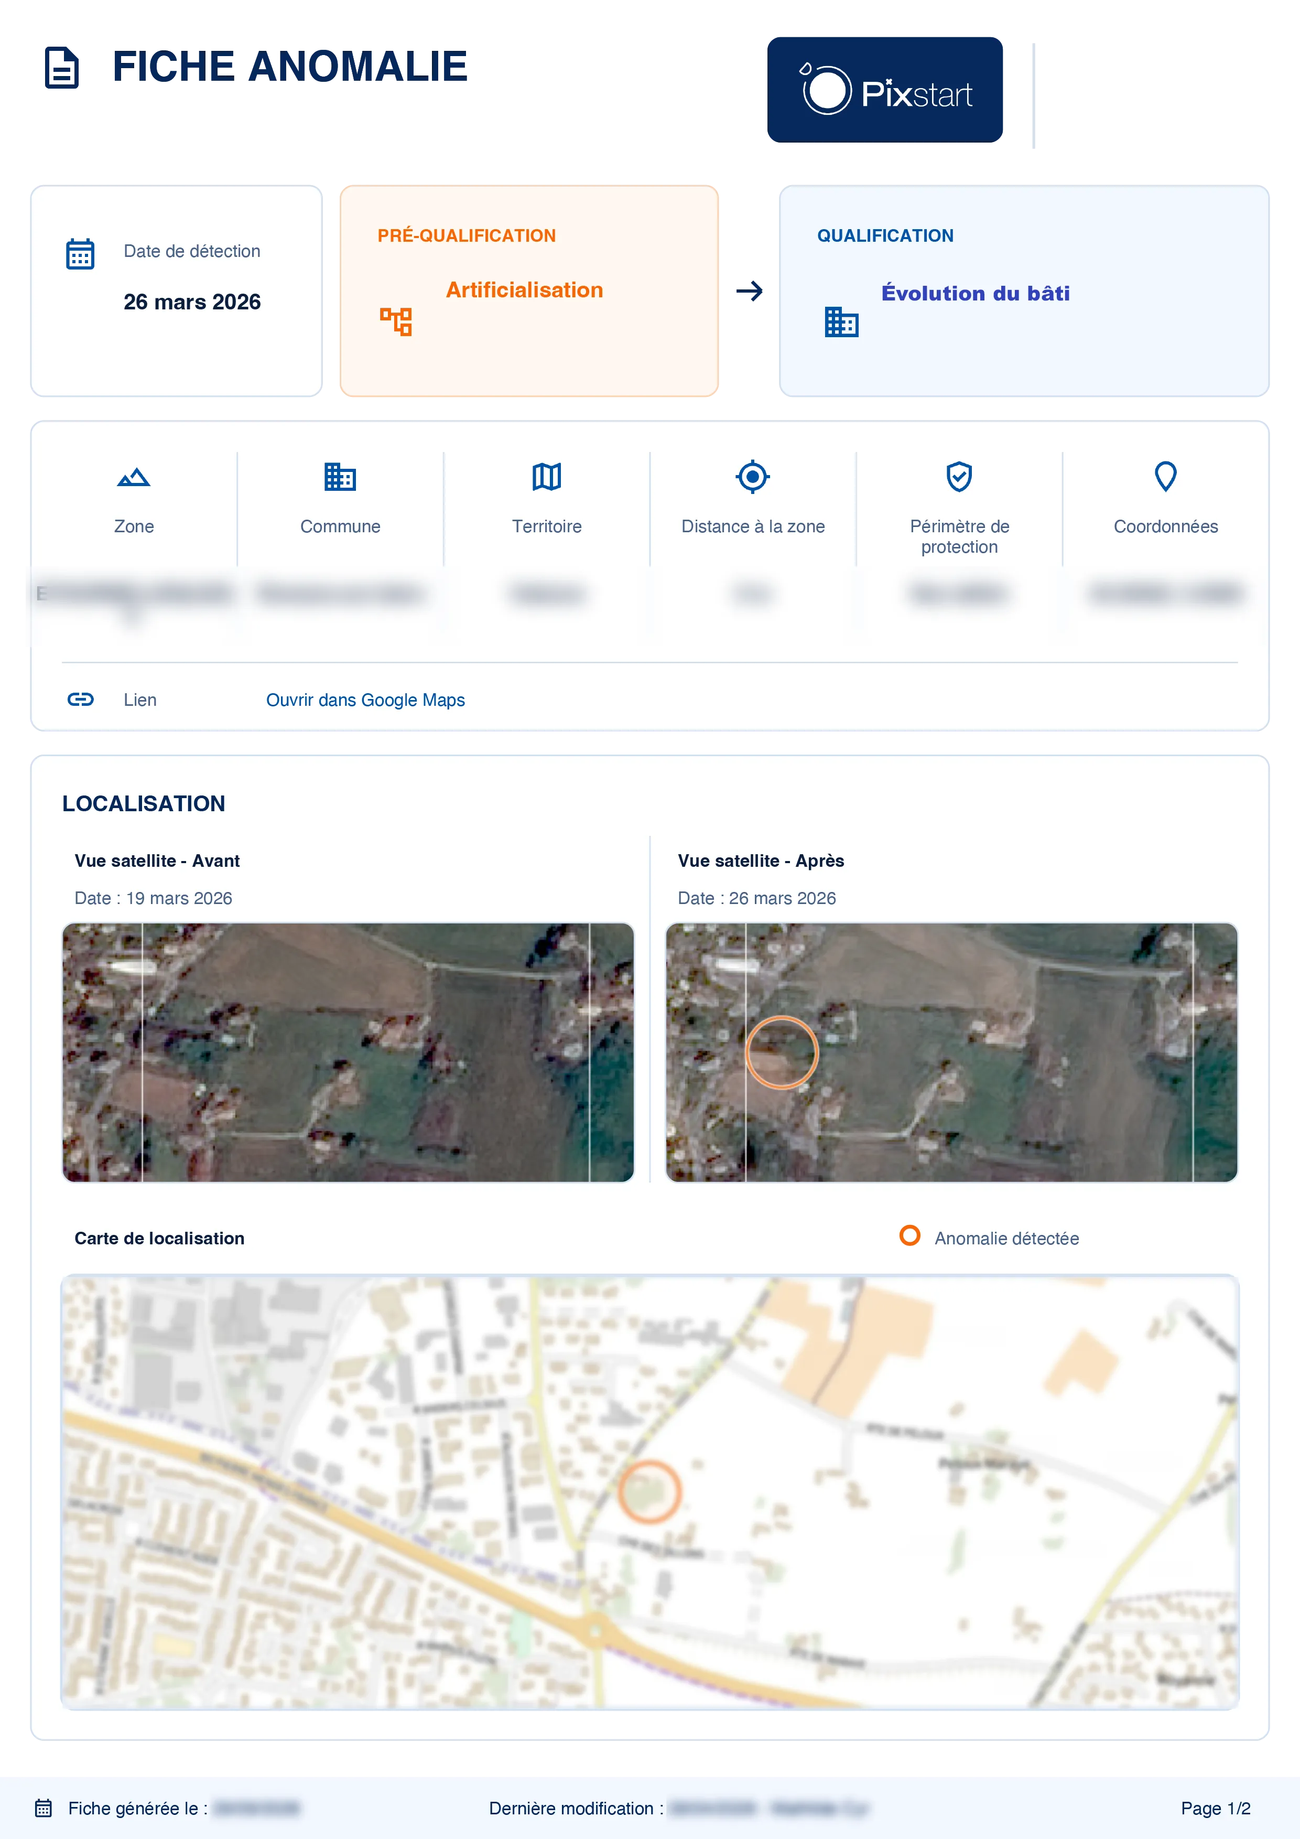Click the Vue satellite - Après image

(952, 1052)
